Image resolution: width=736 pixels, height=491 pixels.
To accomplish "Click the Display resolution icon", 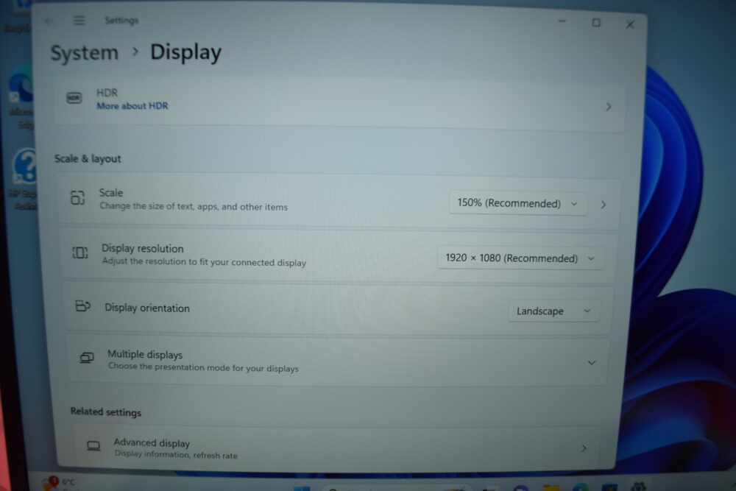I will coord(79,252).
